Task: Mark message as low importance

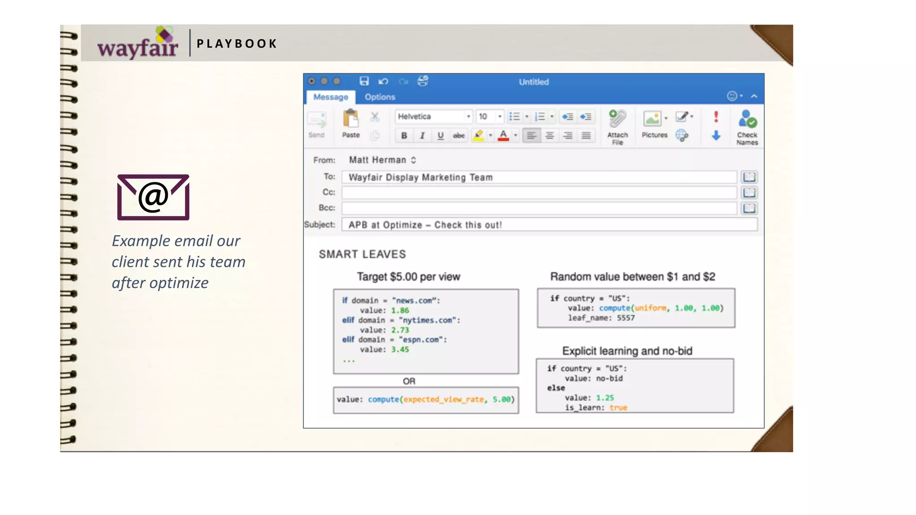Action: click(716, 135)
